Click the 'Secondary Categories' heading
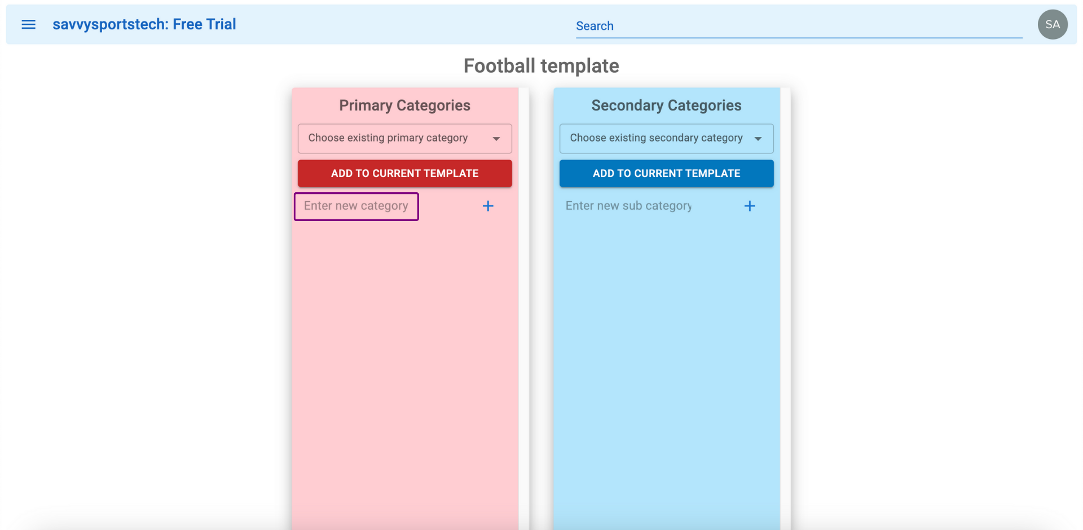Viewport: 1083px width, 530px height. click(667, 105)
